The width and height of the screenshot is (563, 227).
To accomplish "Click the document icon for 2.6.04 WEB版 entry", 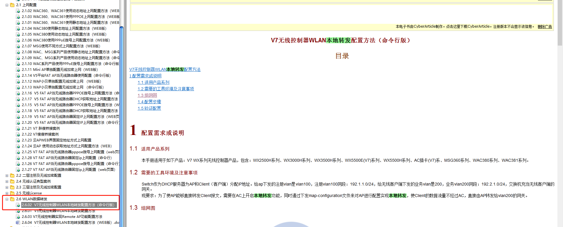I will click(18, 223).
